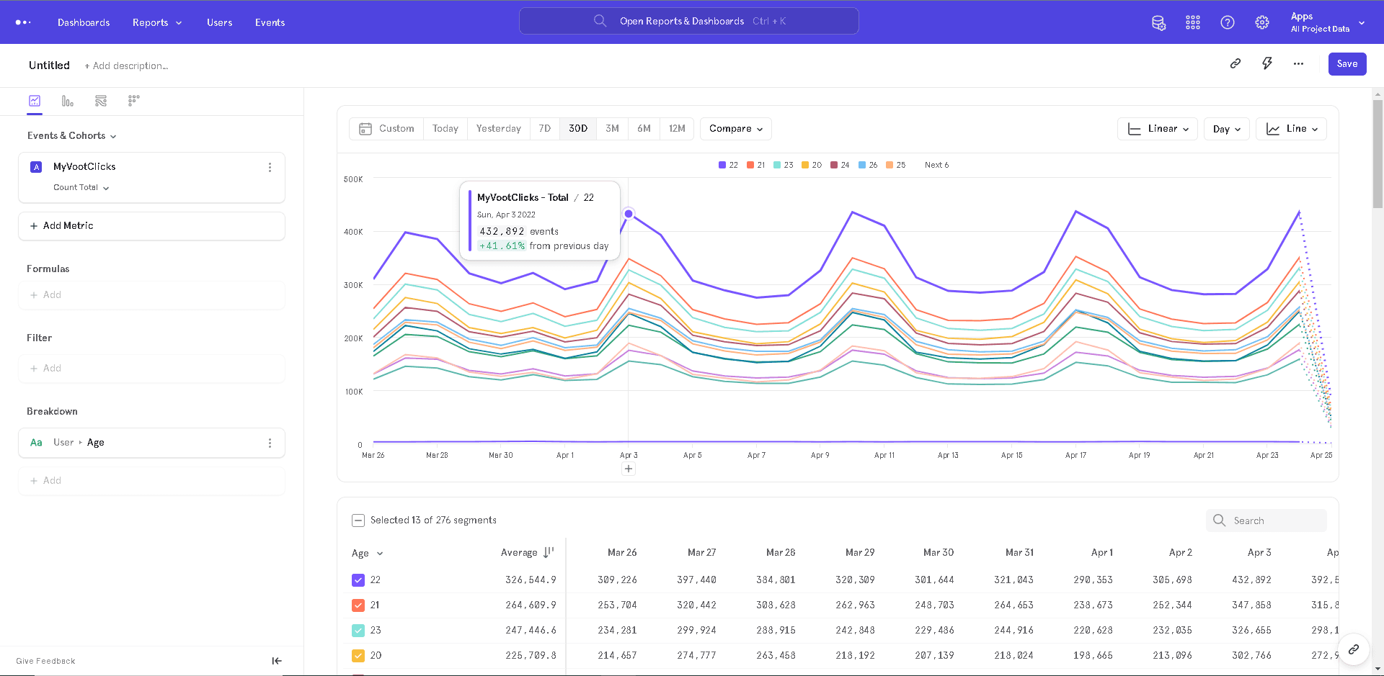Screen dimensions: 1384x676
Task: Open MyVootClicks metric options menu
Action: 270,167
